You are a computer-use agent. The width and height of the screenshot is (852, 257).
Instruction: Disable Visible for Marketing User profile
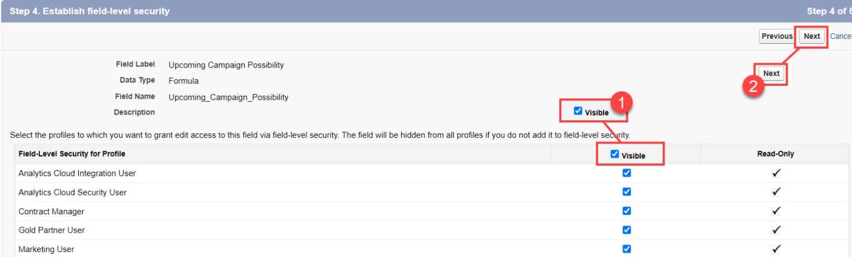pyautogui.click(x=627, y=249)
